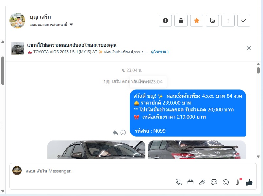Mark conversation done with checkmark
Viewport: 263px width, 196px height.
coord(243,21)
